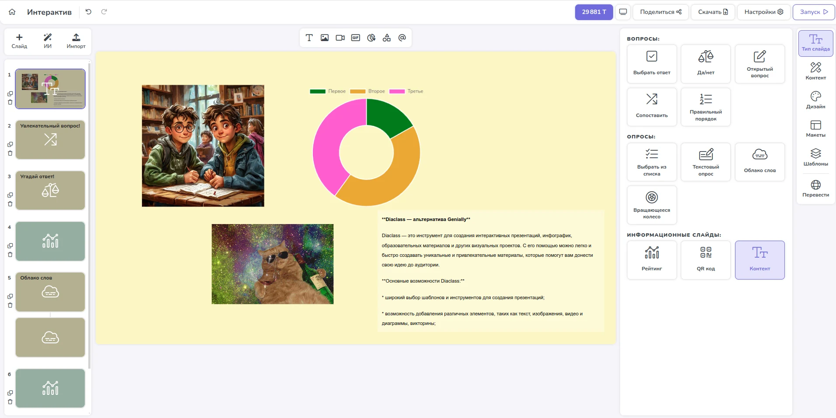Open the Дизайн tab in the sidebar
Image resolution: width=836 pixels, height=418 pixels.
click(815, 100)
